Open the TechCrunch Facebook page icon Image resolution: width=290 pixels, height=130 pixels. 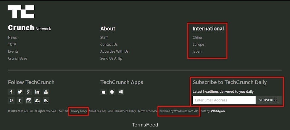(x=11, y=92)
